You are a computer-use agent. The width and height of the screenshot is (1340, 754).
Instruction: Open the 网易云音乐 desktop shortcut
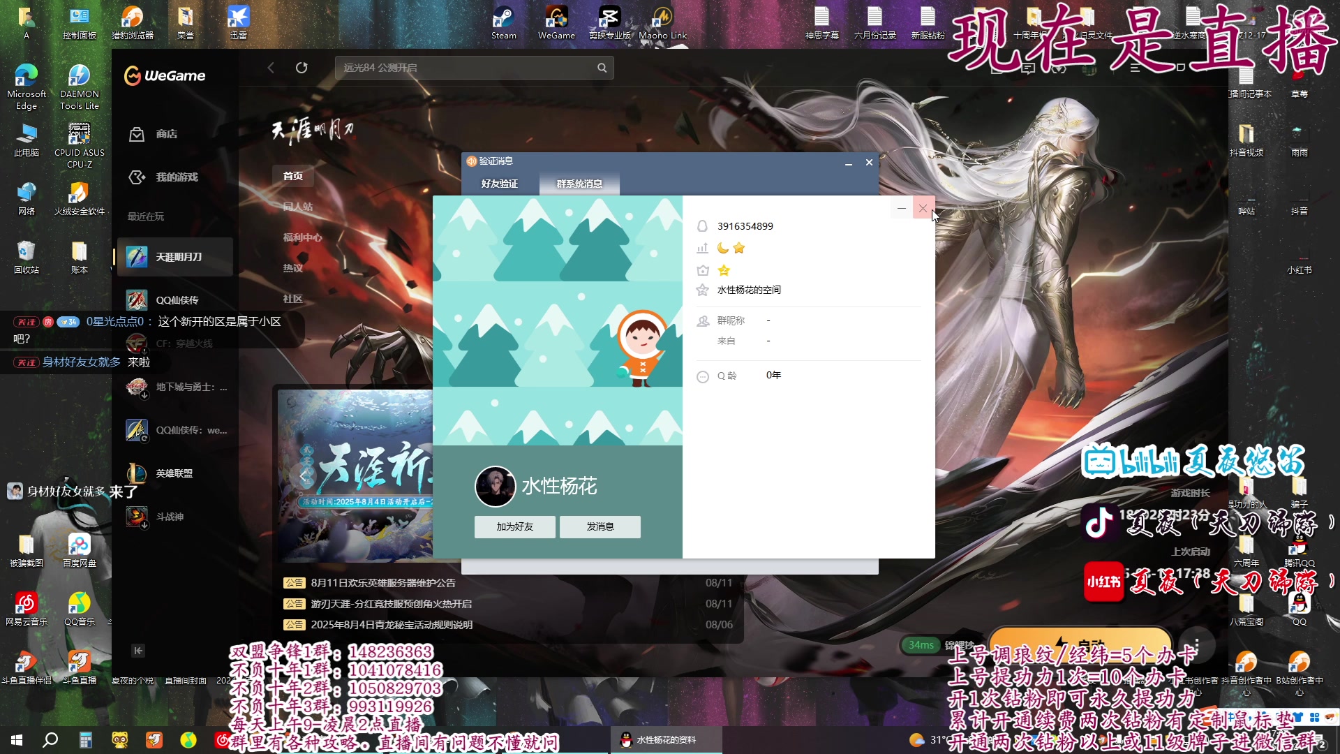pos(27,609)
